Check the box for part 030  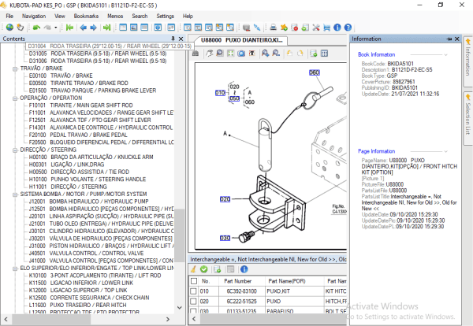click(x=194, y=310)
